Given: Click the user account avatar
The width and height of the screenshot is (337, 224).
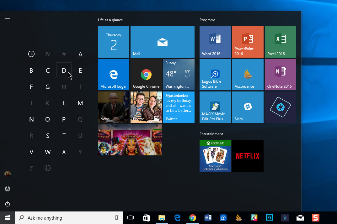Looking at the screenshot, I should click(x=8, y=174).
